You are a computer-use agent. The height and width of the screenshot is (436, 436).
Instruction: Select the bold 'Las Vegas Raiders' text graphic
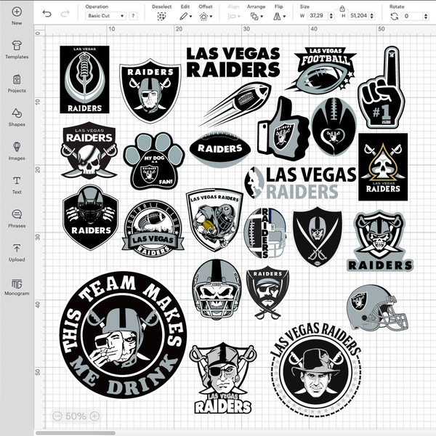[233, 62]
